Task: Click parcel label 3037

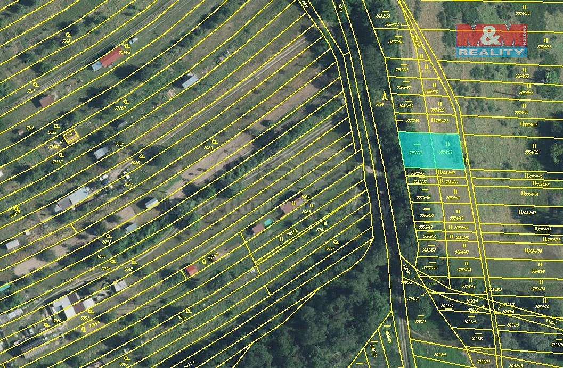Action: [128, 185]
